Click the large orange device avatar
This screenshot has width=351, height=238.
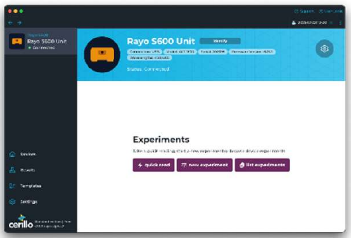tap(102, 55)
